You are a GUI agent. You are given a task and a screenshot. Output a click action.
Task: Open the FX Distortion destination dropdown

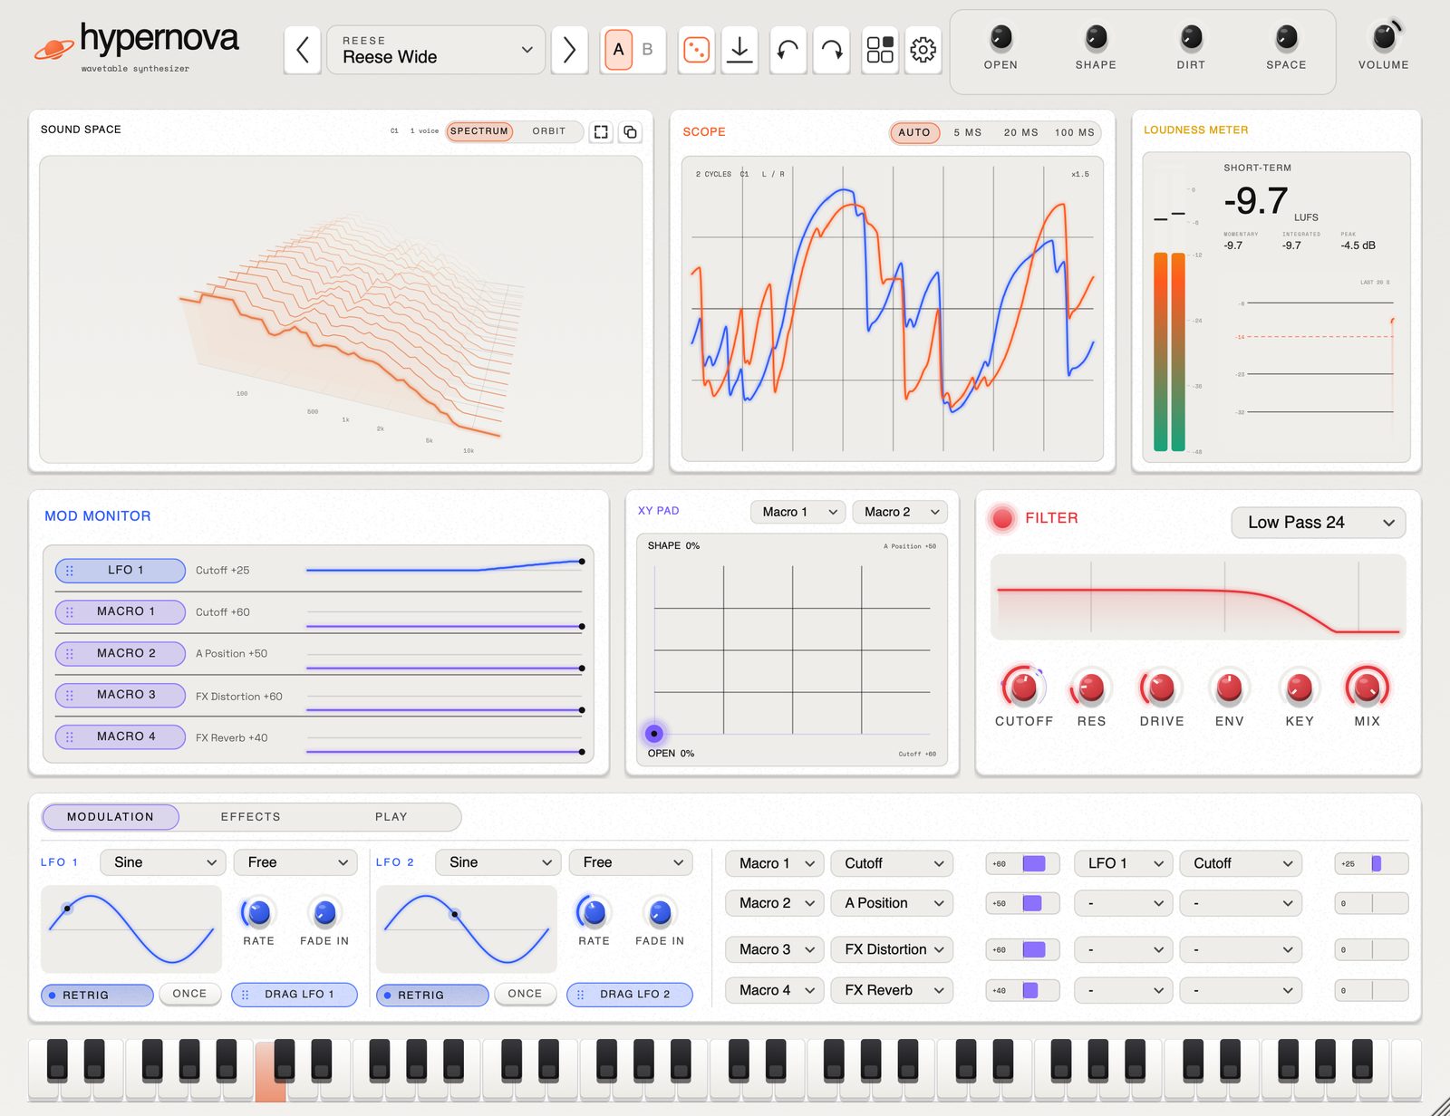893,949
